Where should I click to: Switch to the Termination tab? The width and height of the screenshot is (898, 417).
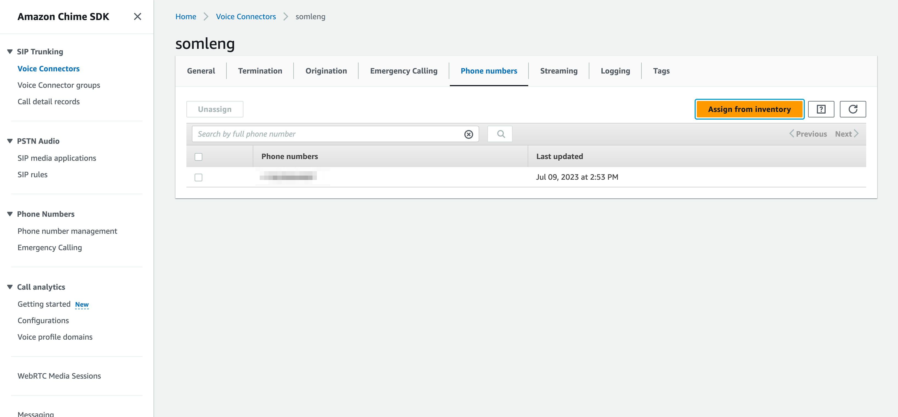point(260,71)
